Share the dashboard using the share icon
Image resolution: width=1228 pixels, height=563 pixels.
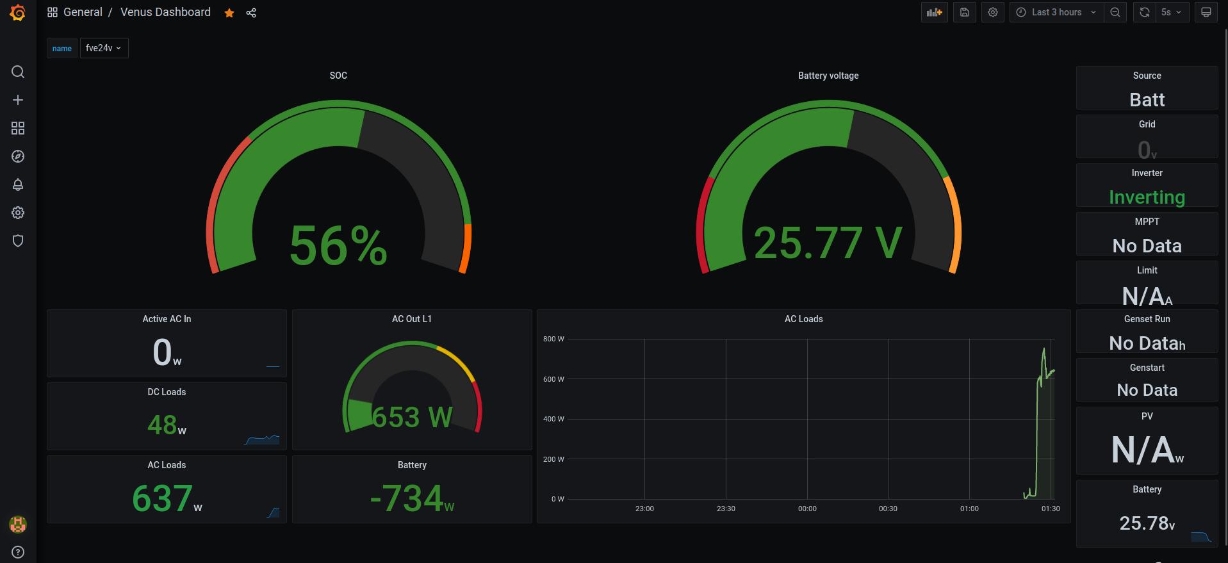[x=251, y=13]
